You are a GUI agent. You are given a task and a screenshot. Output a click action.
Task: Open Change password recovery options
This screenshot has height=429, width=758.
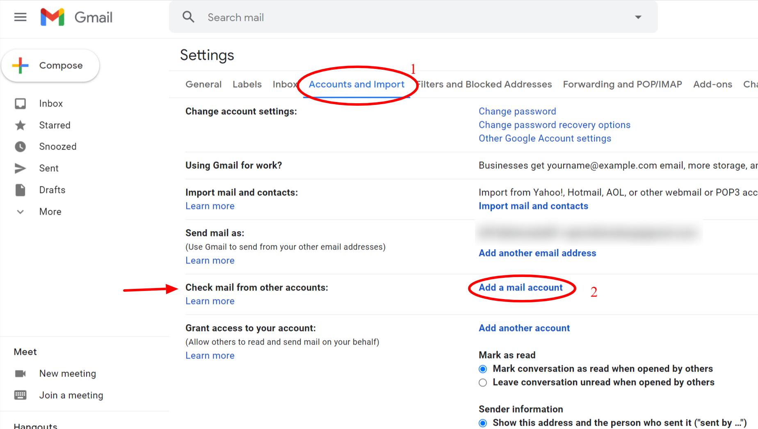pyautogui.click(x=554, y=125)
